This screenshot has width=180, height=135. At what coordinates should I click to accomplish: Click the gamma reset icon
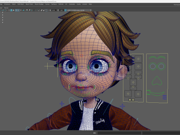click(58, 10)
